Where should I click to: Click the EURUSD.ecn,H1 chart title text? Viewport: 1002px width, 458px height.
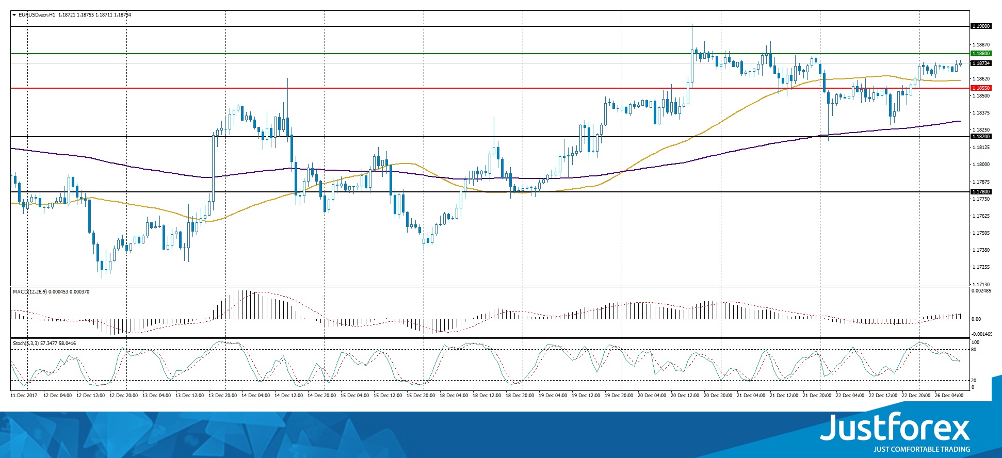coord(37,15)
